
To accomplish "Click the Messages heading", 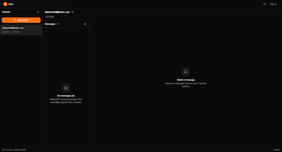I will point(50,24).
